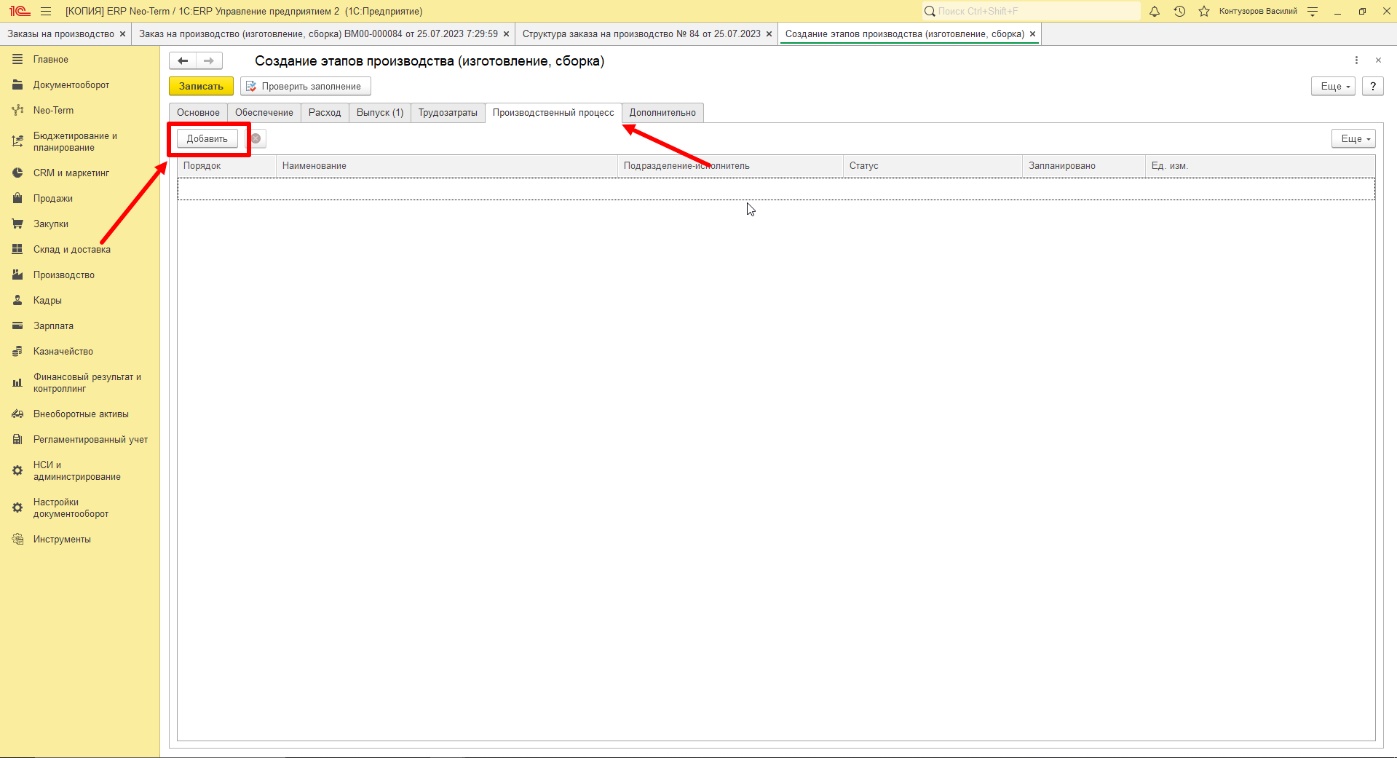The image size is (1397, 758).
Task: Click the notifications bell icon
Action: click(1155, 11)
